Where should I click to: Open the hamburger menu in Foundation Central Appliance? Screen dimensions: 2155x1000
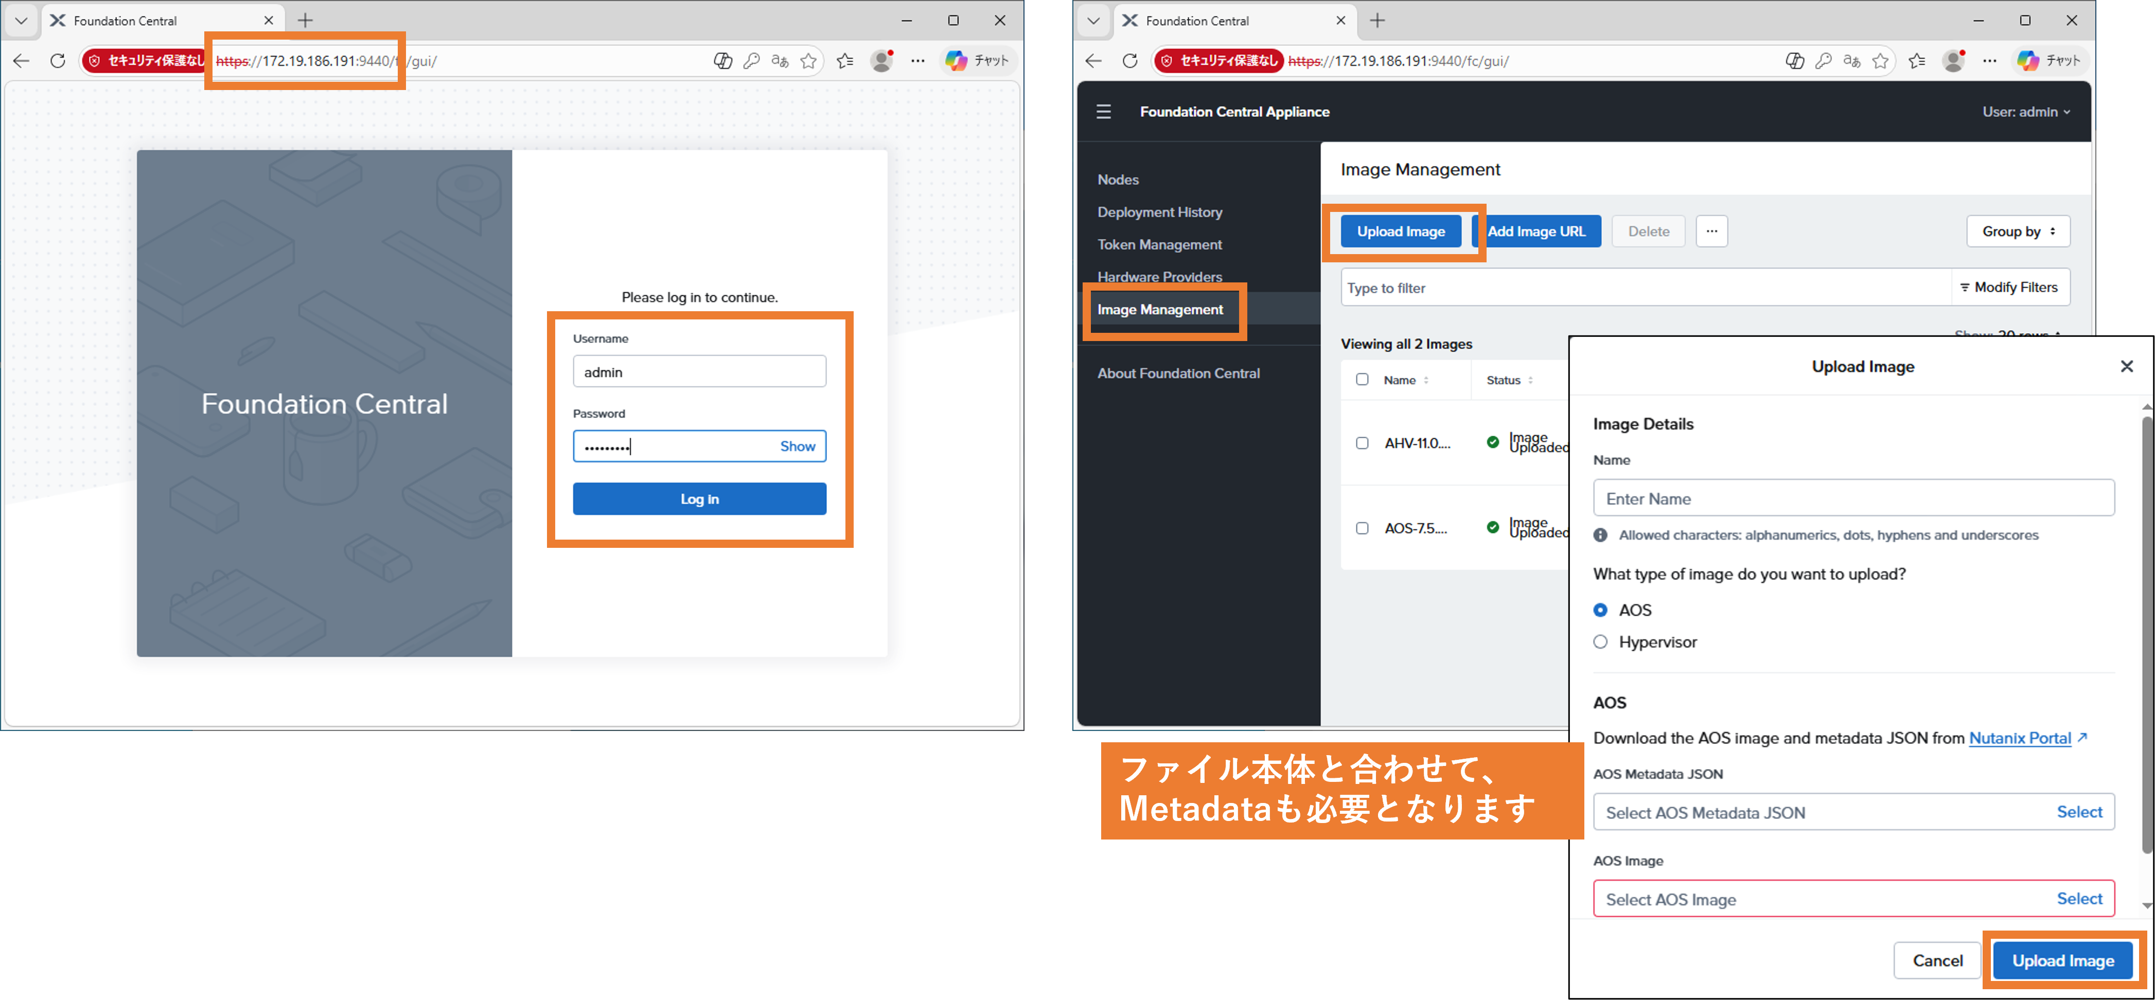pos(1103,111)
